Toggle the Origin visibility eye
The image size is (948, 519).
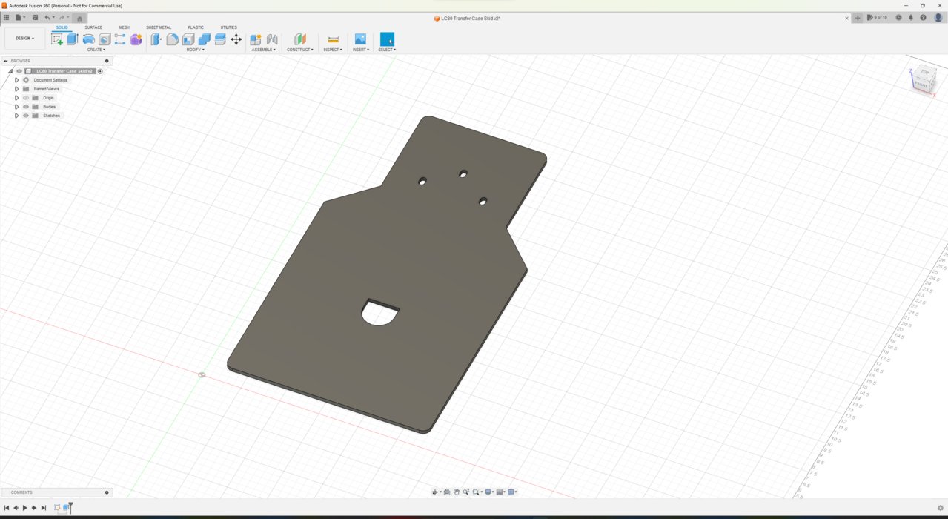(26, 98)
